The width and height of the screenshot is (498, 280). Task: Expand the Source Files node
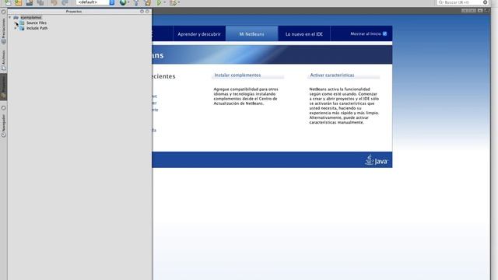[x=16, y=23]
